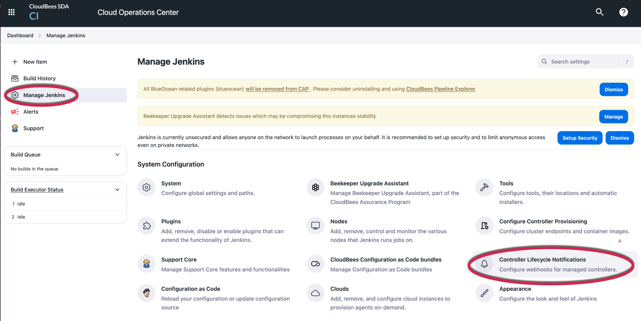Click the System gear icon

pos(146,188)
